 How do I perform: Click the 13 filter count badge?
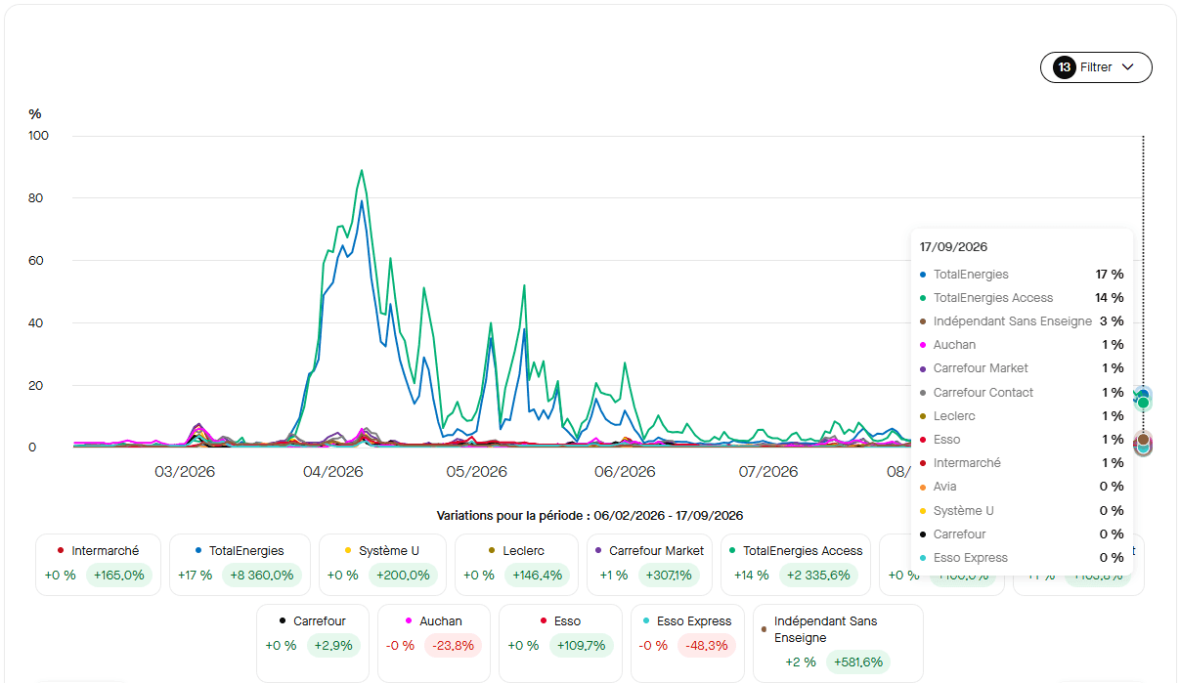1065,67
